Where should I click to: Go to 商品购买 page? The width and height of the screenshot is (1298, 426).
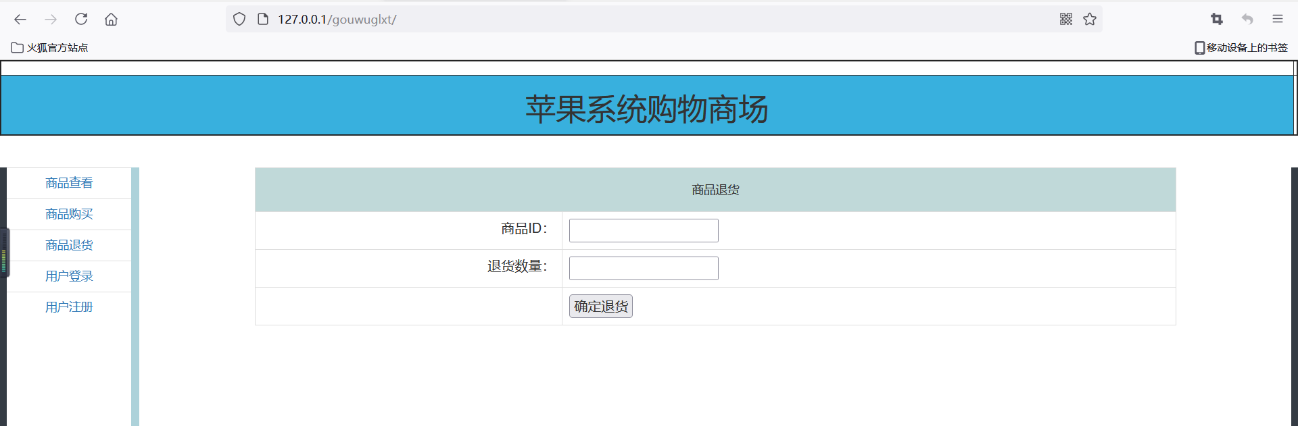[x=69, y=214]
